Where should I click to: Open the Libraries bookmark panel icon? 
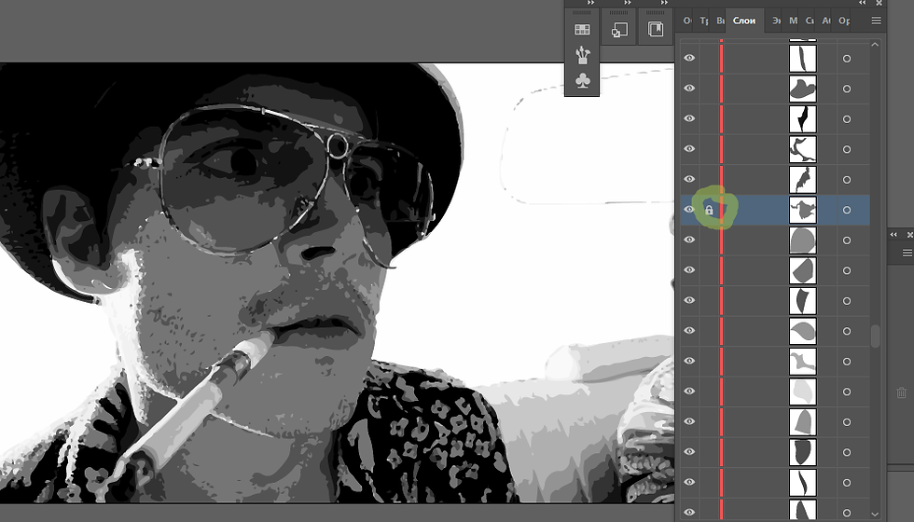pos(656,29)
